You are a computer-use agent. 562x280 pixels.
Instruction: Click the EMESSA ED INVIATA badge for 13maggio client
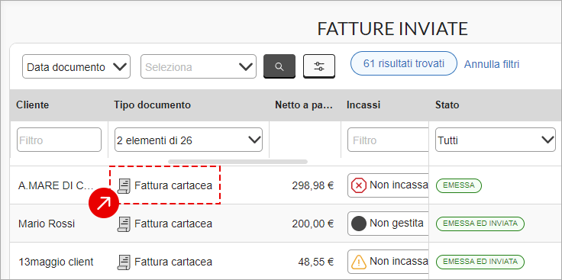point(480,262)
